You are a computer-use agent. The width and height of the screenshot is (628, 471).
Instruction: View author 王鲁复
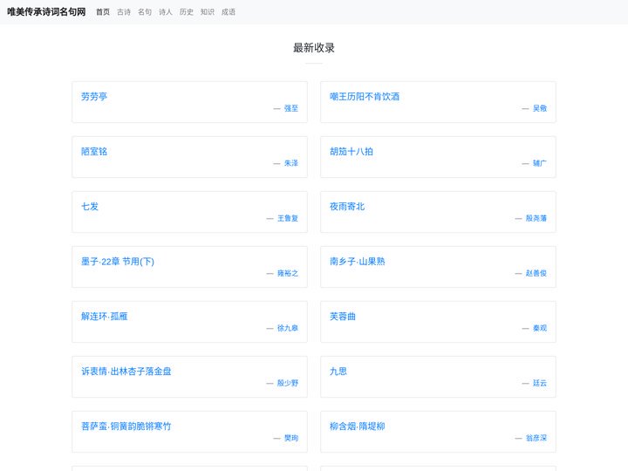(x=288, y=218)
